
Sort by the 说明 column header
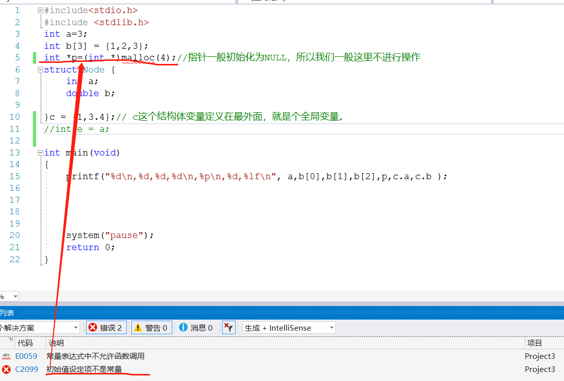pyautogui.click(x=56, y=343)
